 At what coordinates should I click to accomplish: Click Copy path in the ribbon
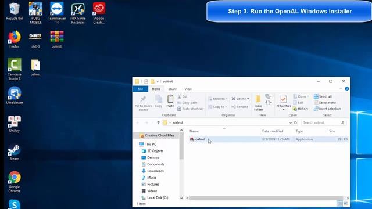[187, 103]
